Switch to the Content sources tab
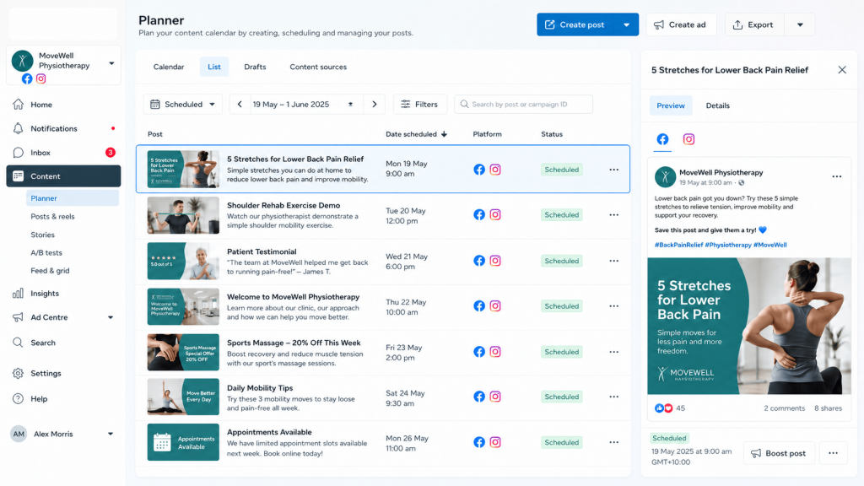Image resolution: width=864 pixels, height=486 pixels. click(318, 67)
